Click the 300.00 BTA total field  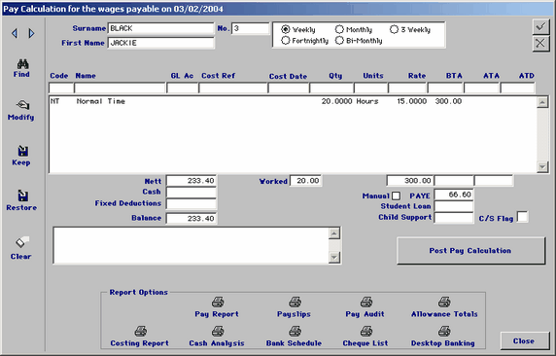coord(409,181)
